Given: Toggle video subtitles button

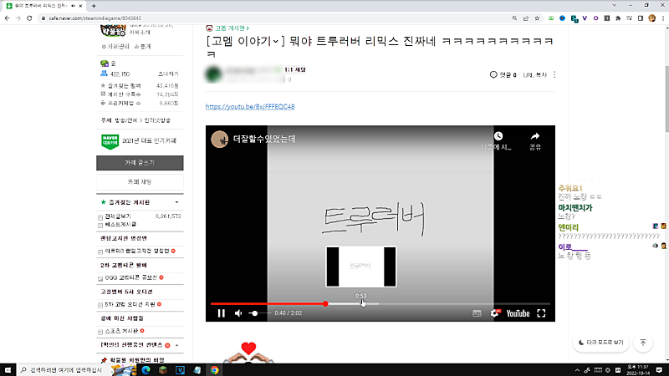Looking at the screenshot, I should point(477,313).
